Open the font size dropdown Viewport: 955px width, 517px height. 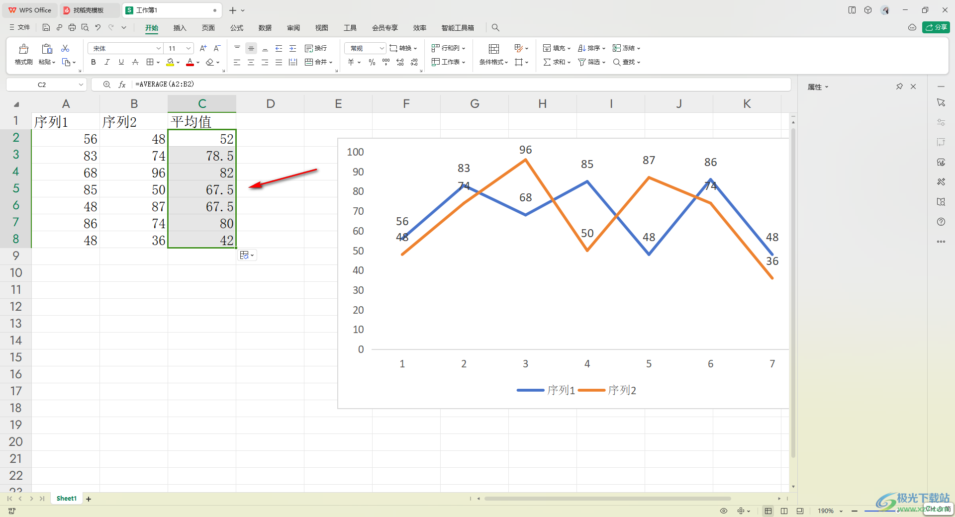[x=189, y=48]
